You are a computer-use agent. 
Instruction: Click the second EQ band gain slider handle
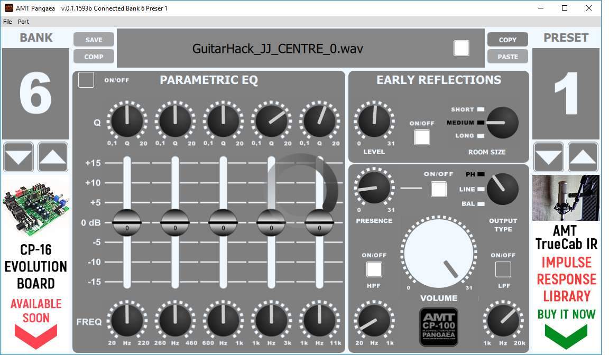(175, 223)
